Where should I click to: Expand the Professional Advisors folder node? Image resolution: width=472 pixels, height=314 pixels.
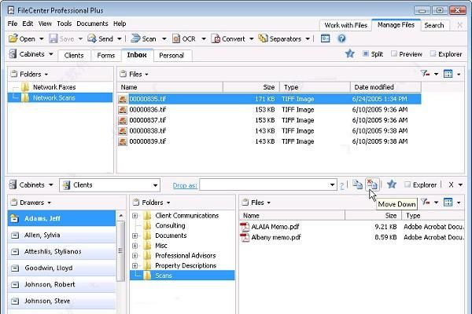(135, 256)
